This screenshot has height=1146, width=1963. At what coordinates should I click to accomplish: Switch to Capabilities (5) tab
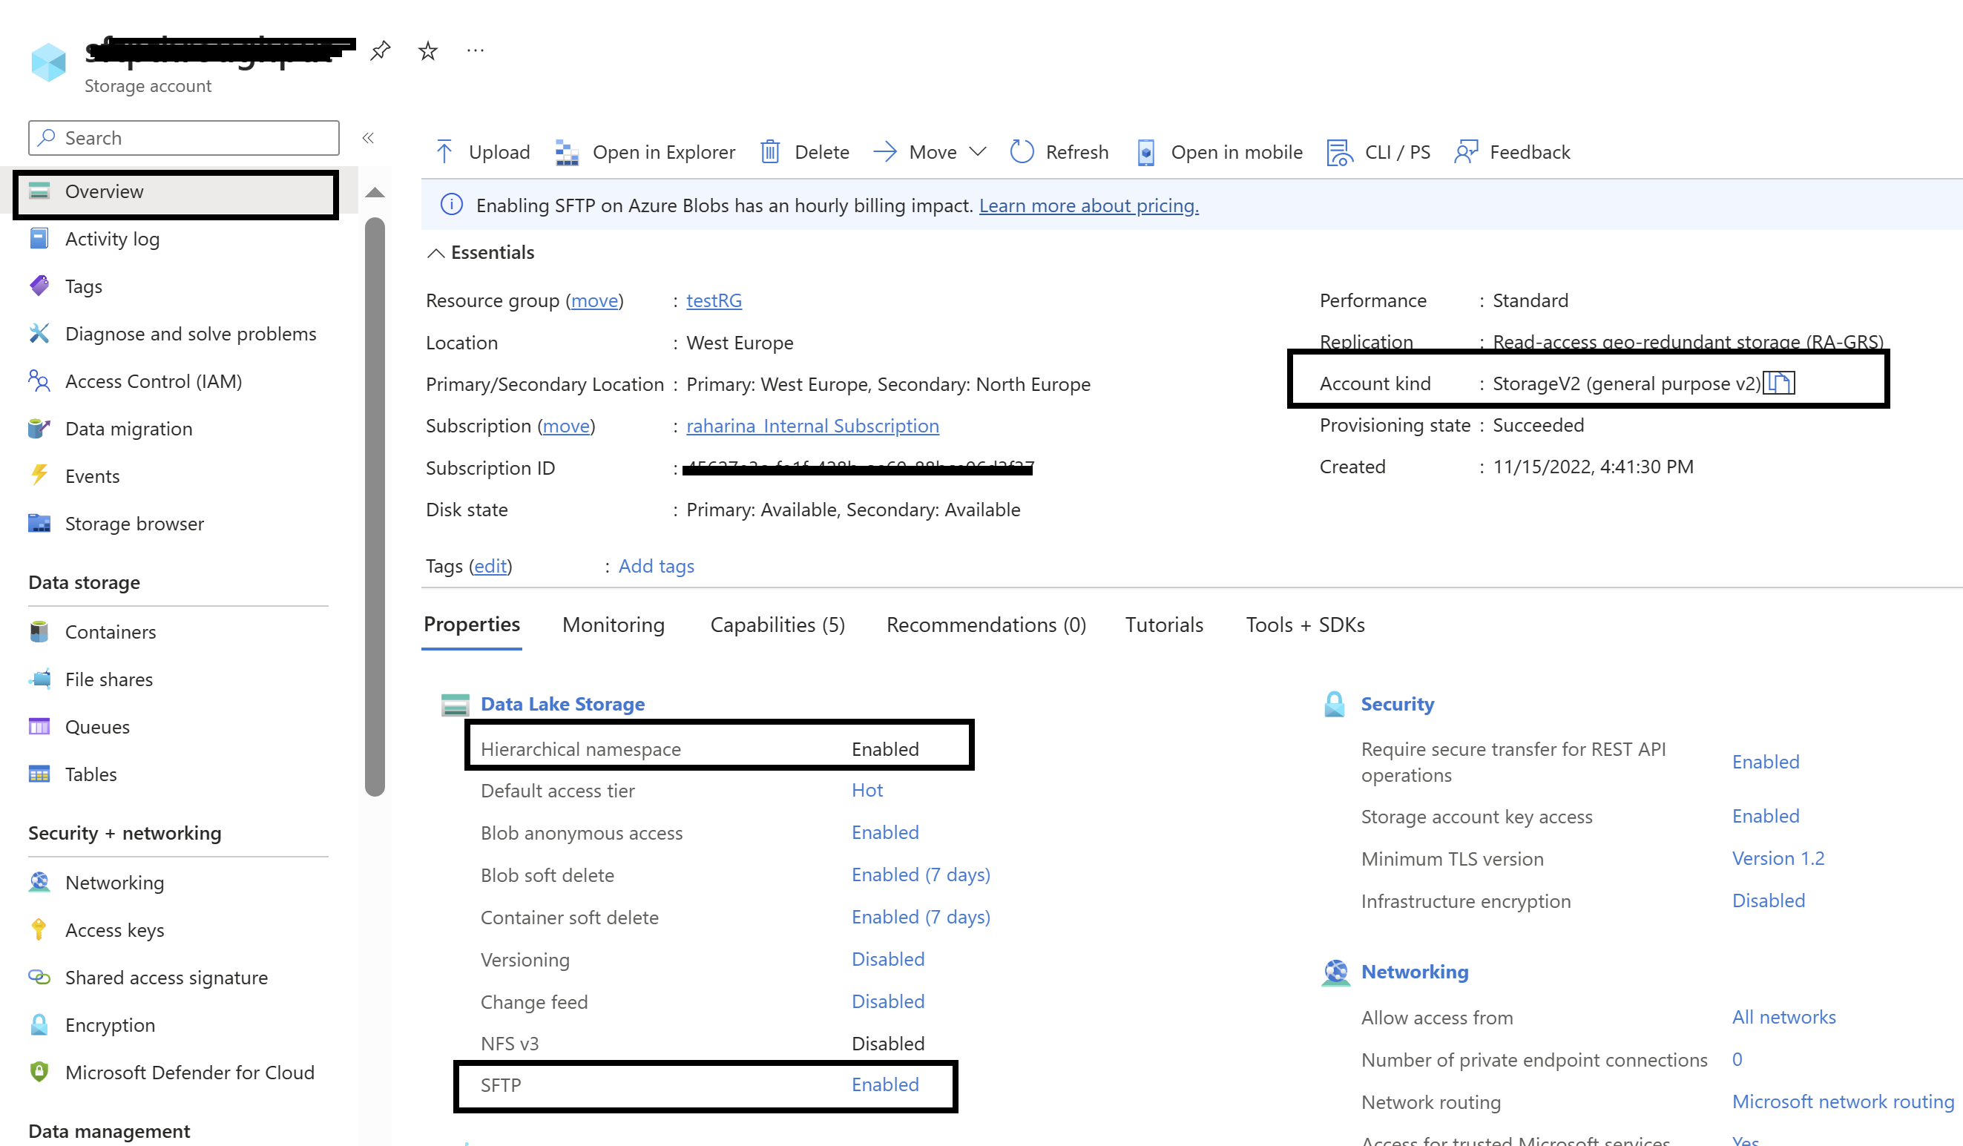[x=777, y=625]
